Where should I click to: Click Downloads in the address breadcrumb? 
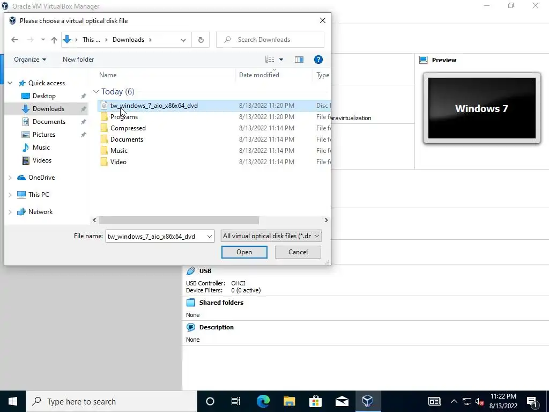pyautogui.click(x=128, y=40)
